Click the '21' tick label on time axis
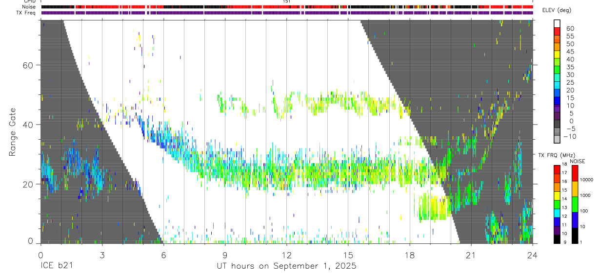The width and height of the screenshot is (599, 276). coord(471,255)
